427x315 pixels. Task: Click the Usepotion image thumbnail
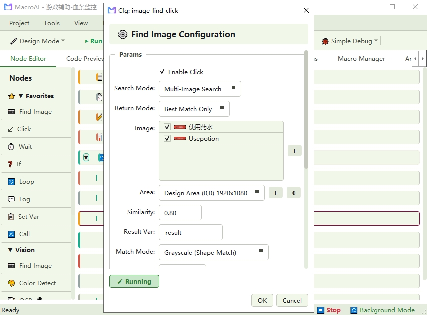pyautogui.click(x=180, y=138)
